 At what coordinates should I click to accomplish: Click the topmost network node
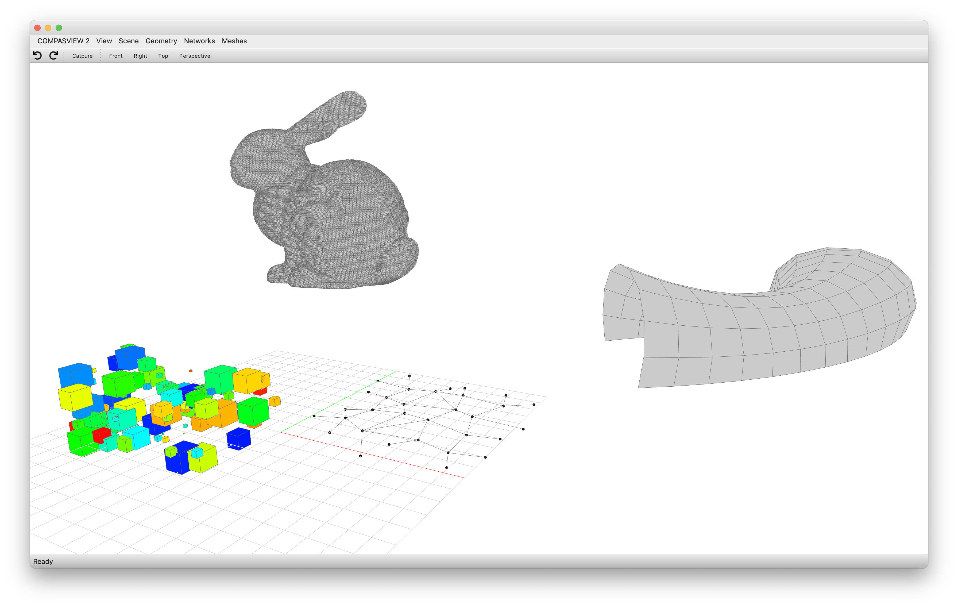[409, 376]
